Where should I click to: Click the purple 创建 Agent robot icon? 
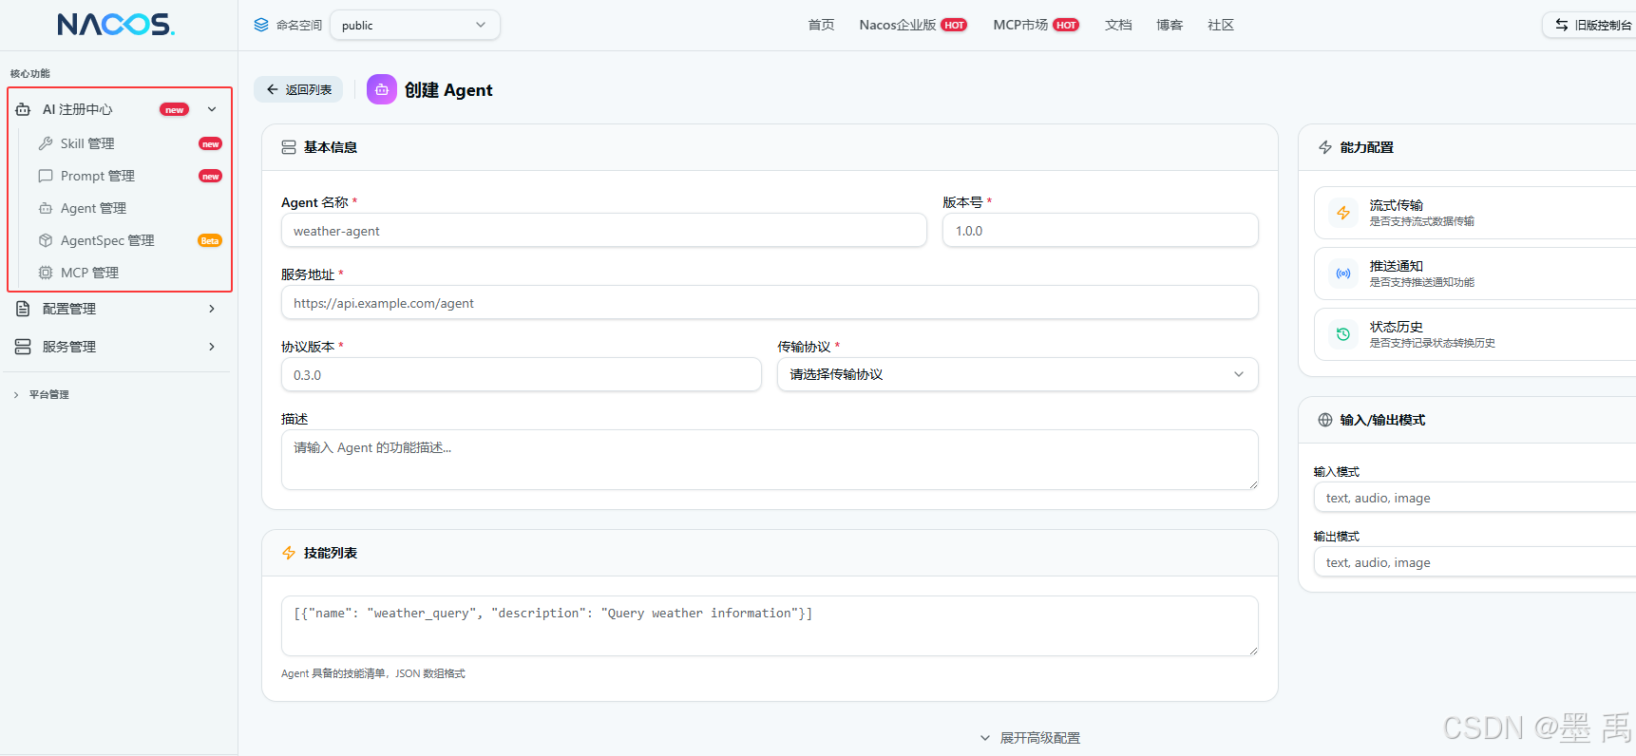[382, 89]
